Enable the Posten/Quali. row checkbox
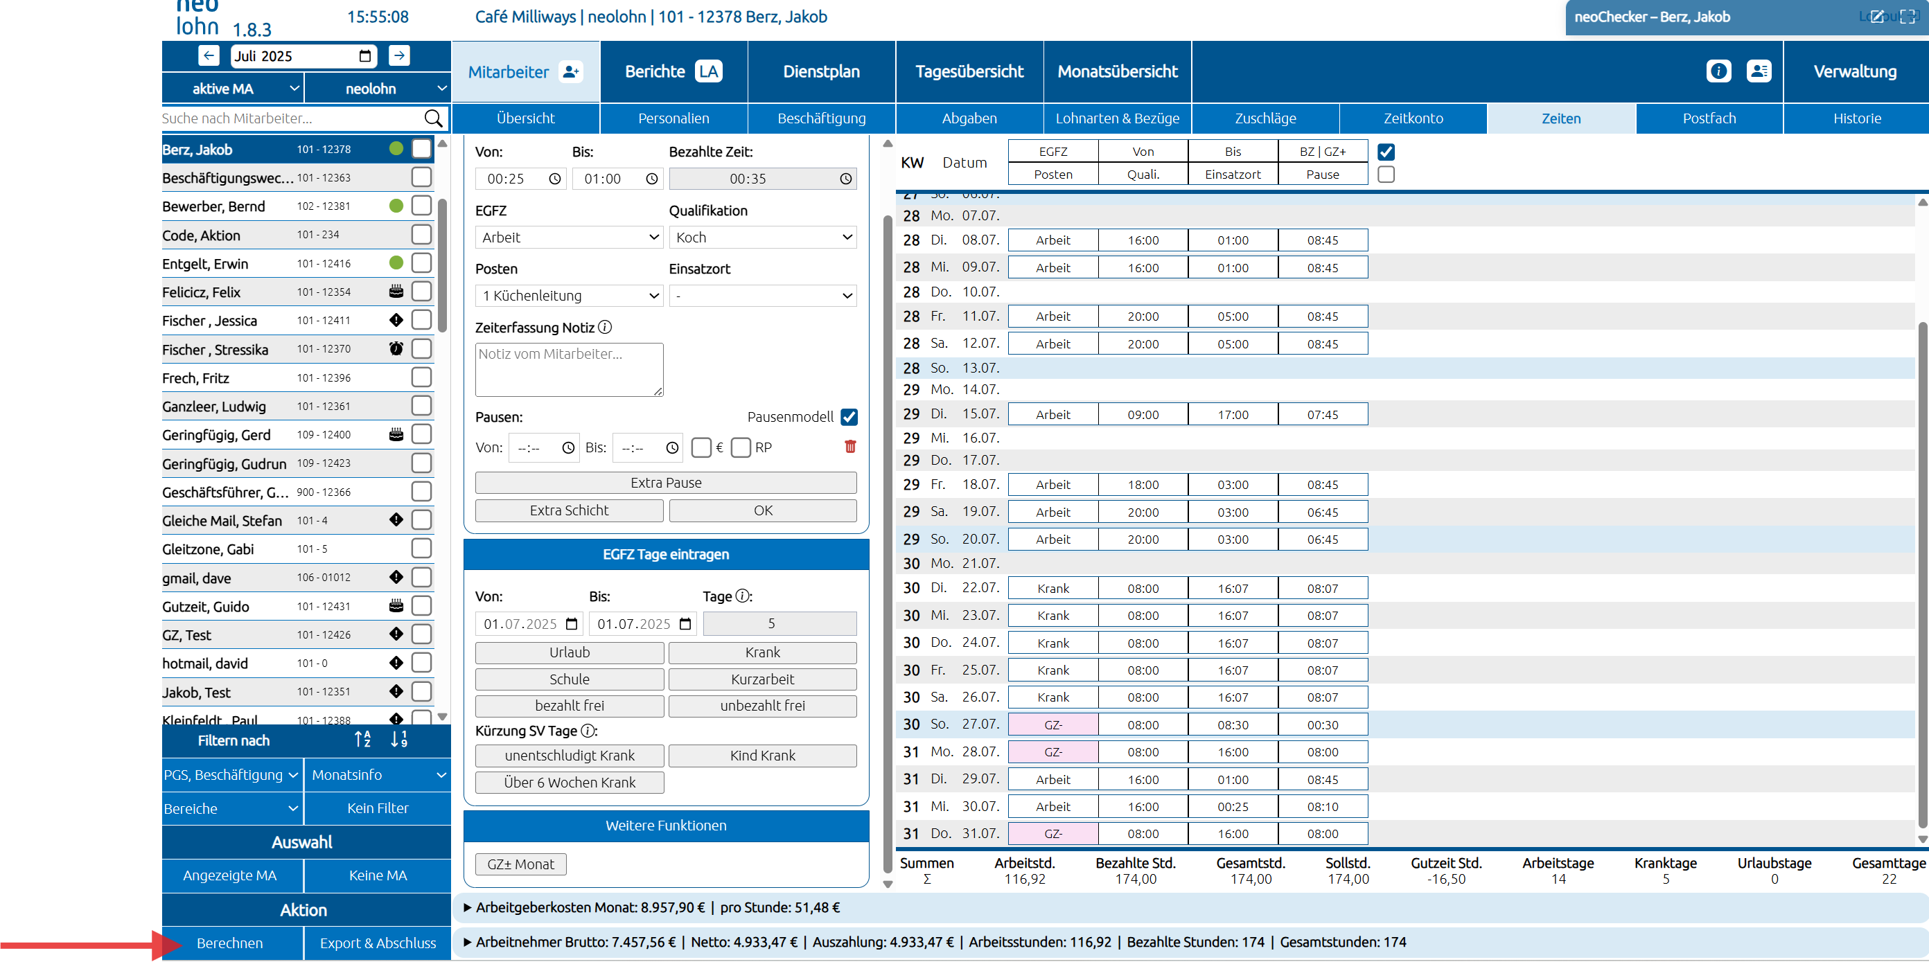1929x962 pixels. click(x=1386, y=175)
